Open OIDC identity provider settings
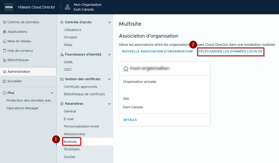 coord(68,70)
